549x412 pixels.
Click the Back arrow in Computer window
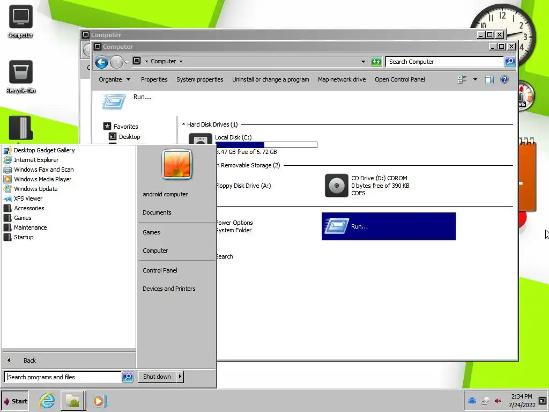click(x=101, y=62)
